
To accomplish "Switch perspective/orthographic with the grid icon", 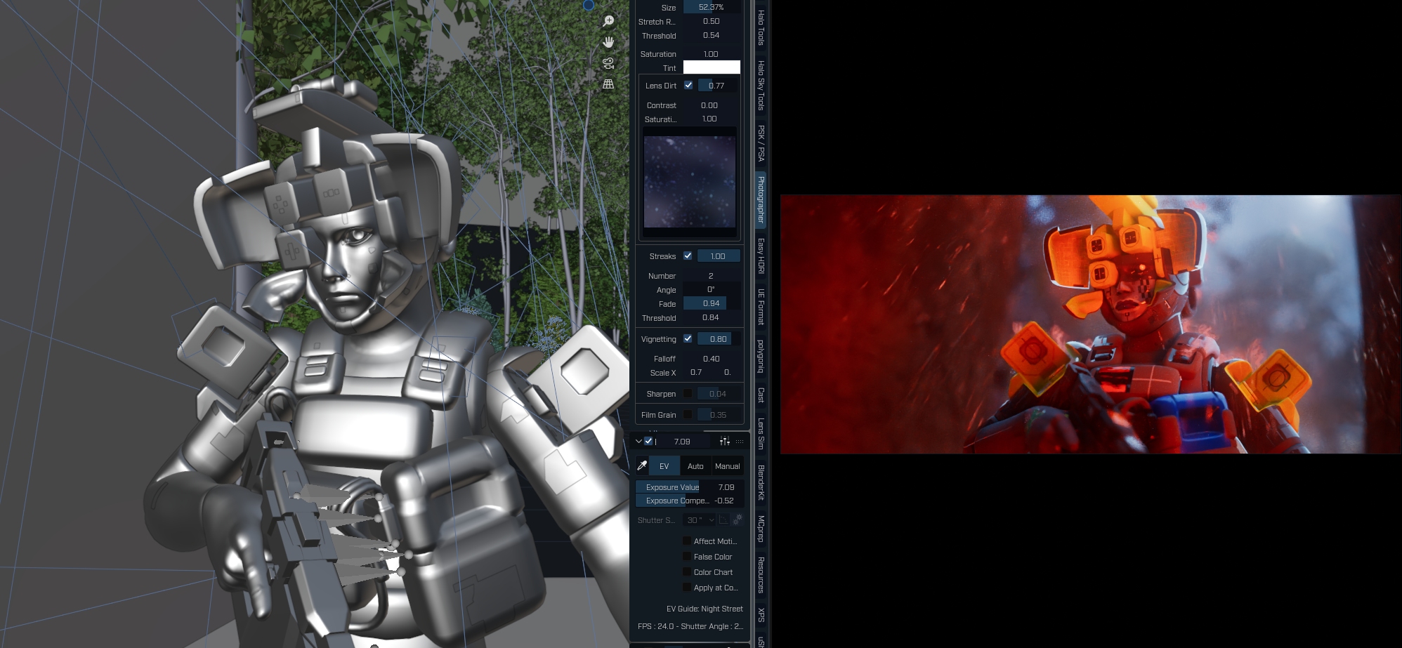I will (608, 84).
